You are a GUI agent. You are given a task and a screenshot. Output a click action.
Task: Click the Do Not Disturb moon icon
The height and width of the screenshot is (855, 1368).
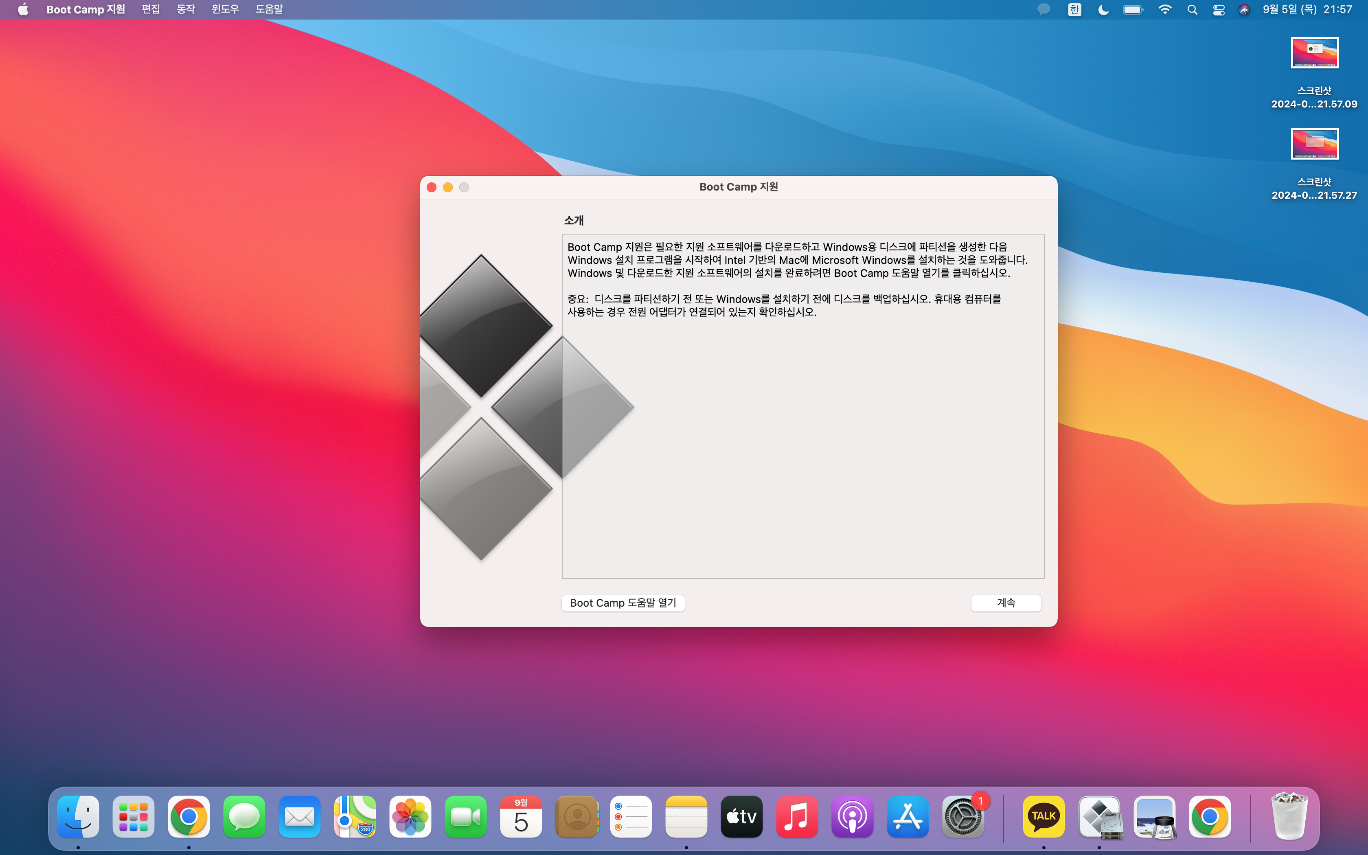tap(1103, 10)
